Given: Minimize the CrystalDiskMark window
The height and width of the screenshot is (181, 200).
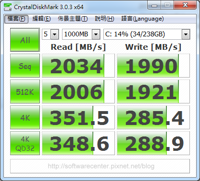Looking at the screenshot, I should coord(154,6).
